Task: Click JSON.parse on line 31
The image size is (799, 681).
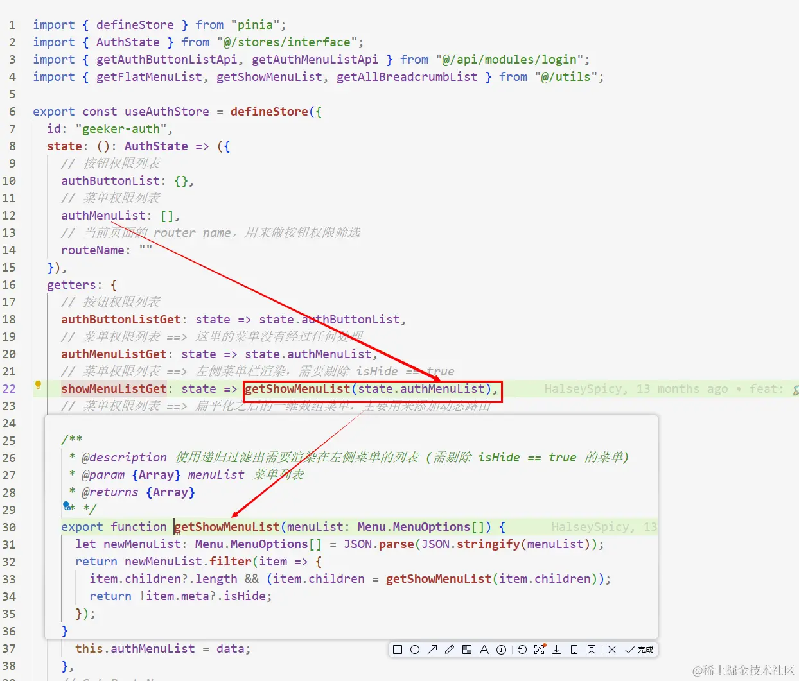Action: 379,544
